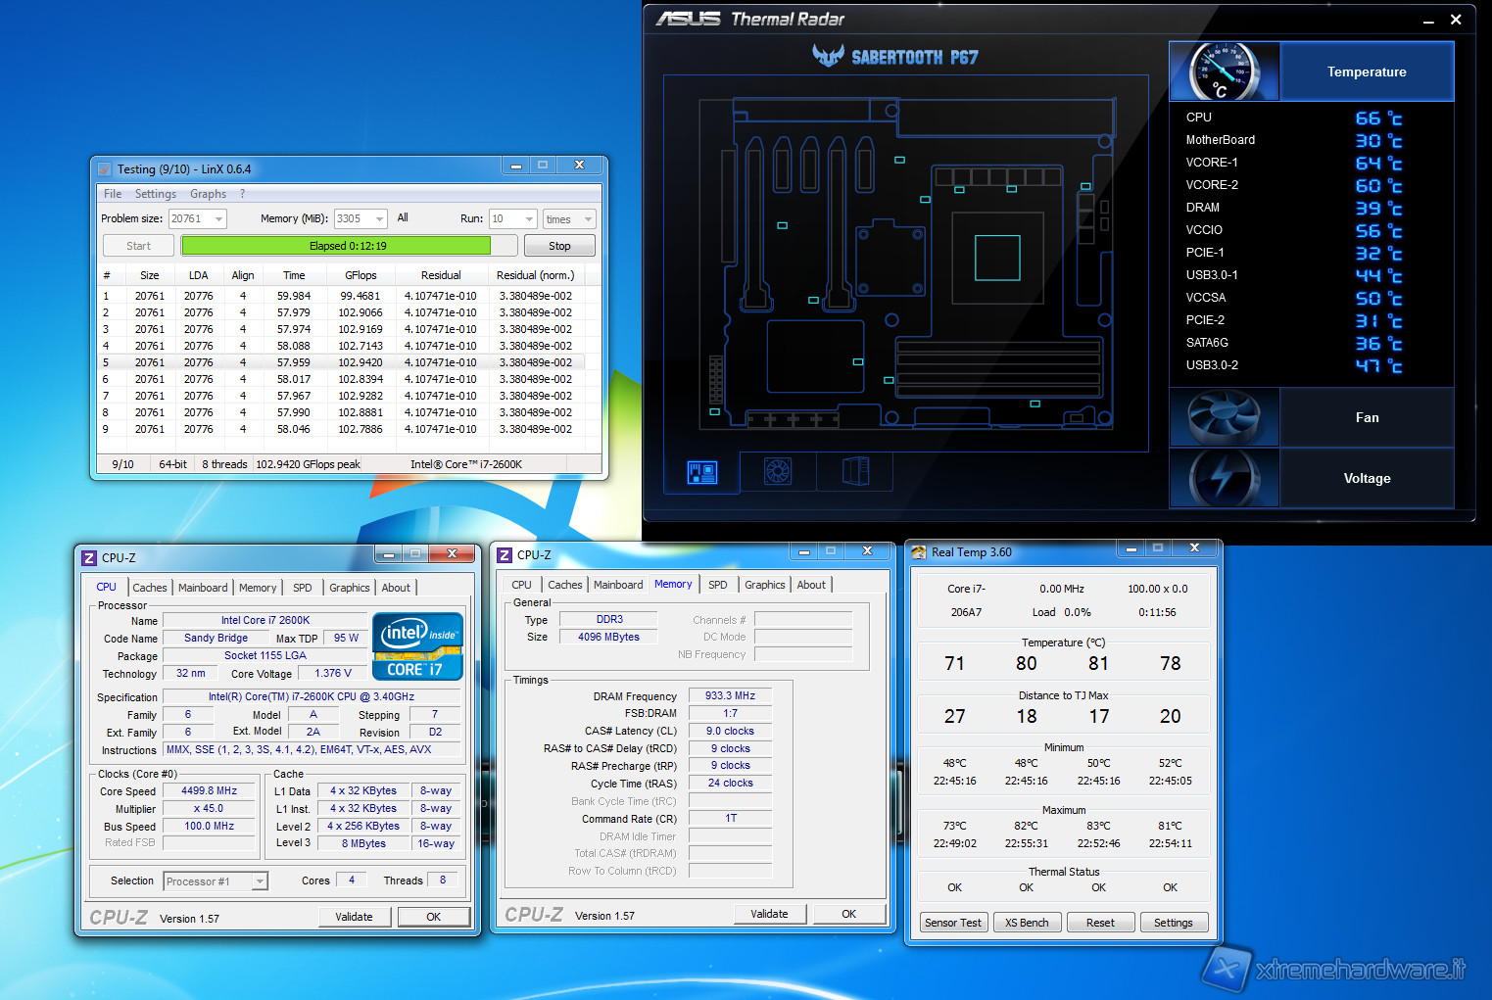Click the green Elapsed progress bar
1492x1000 pixels.
[336, 246]
